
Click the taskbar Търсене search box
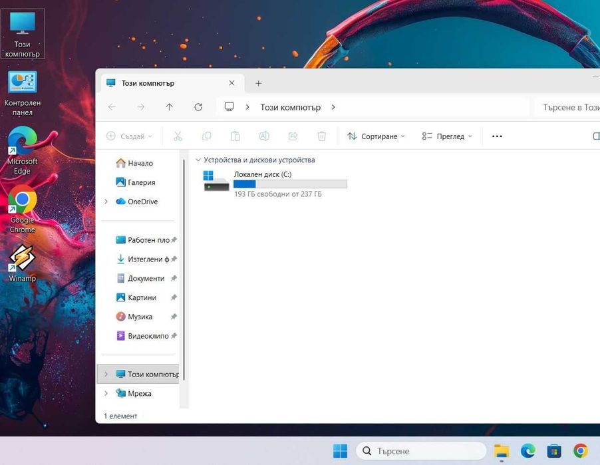(x=421, y=451)
